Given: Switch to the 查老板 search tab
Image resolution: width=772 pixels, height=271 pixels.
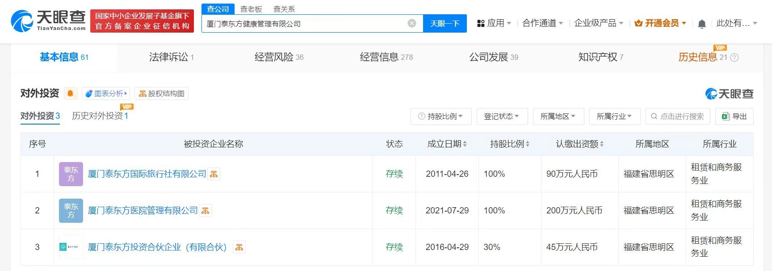Looking at the screenshot, I should click(x=251, y=9).
